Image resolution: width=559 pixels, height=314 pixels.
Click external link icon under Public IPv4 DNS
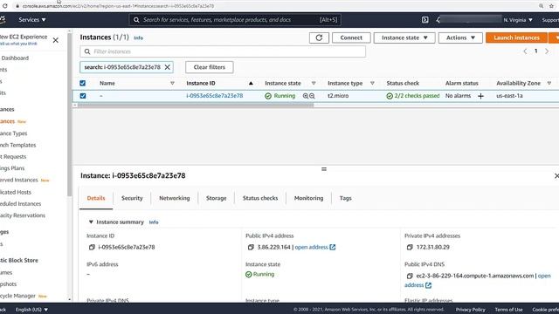click(x=429, y=285)
